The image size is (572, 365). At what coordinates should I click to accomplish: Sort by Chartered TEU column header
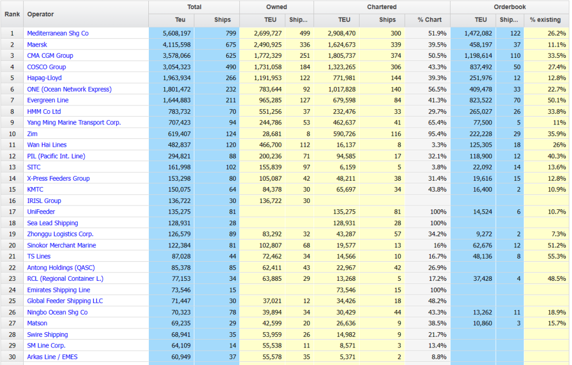coord(336,20)
